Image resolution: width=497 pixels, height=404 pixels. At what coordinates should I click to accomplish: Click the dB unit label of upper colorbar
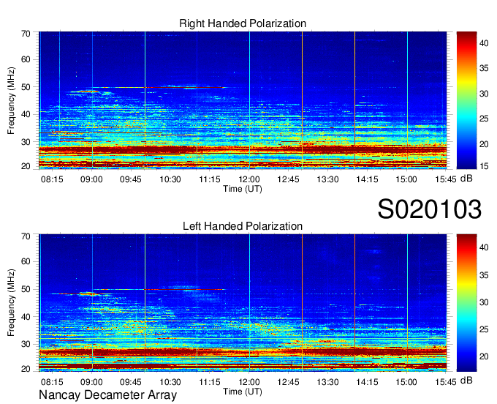click(466, 179)
